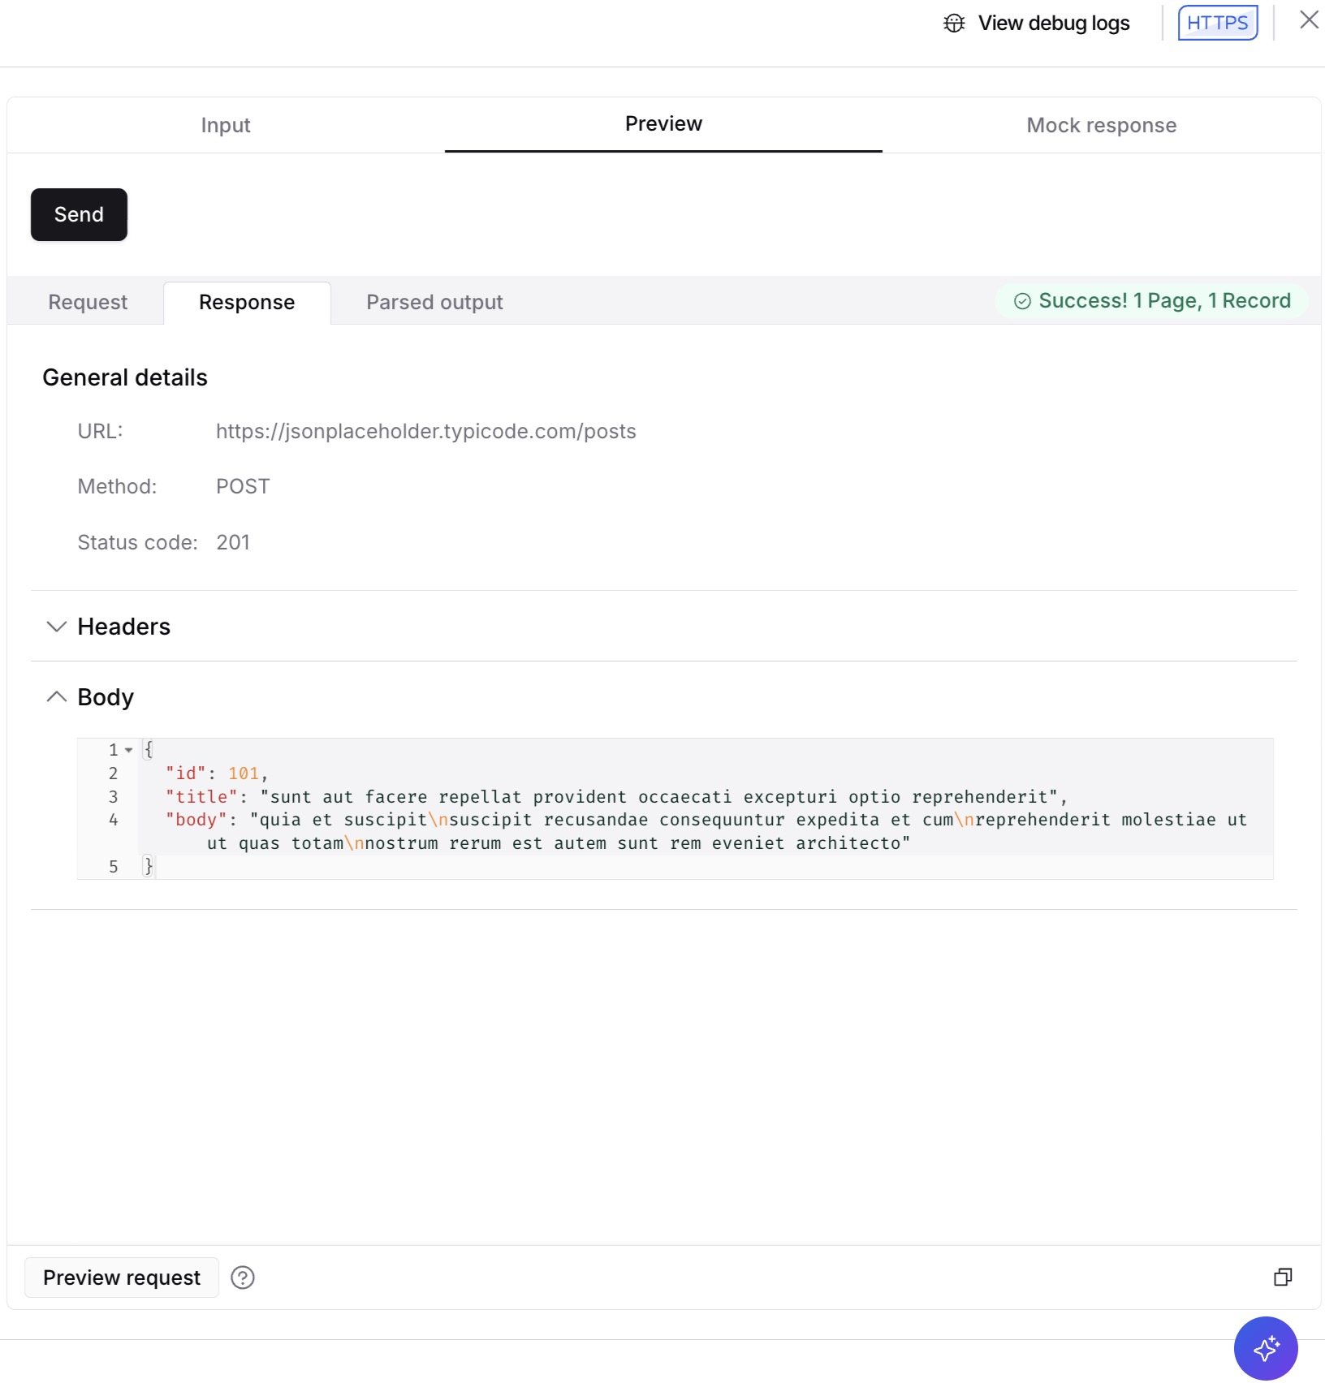Open the AI assistant sparkle button
This screenshot has height=1383, width=1325.
point(1266,1348)
